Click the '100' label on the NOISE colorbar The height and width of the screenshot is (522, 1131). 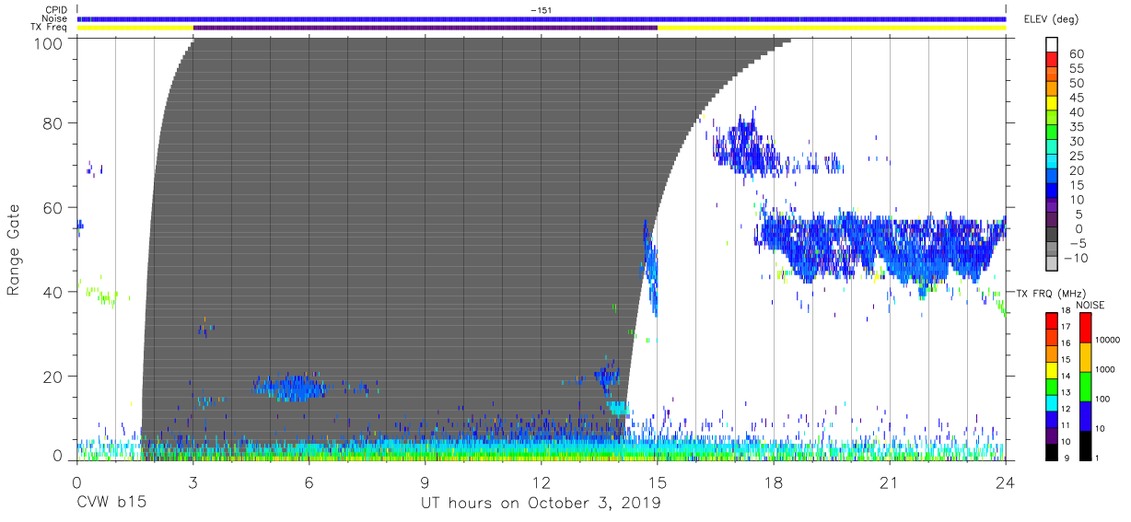click(1104, 400)
